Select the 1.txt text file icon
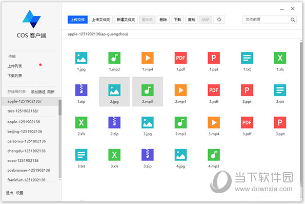 pyautogui.click(x=247, y=58)
